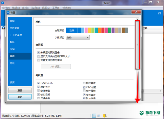Click the yellow archive icon in status bar
The height and width of the screenshot is (119, 164).
(x=105, y=116)
